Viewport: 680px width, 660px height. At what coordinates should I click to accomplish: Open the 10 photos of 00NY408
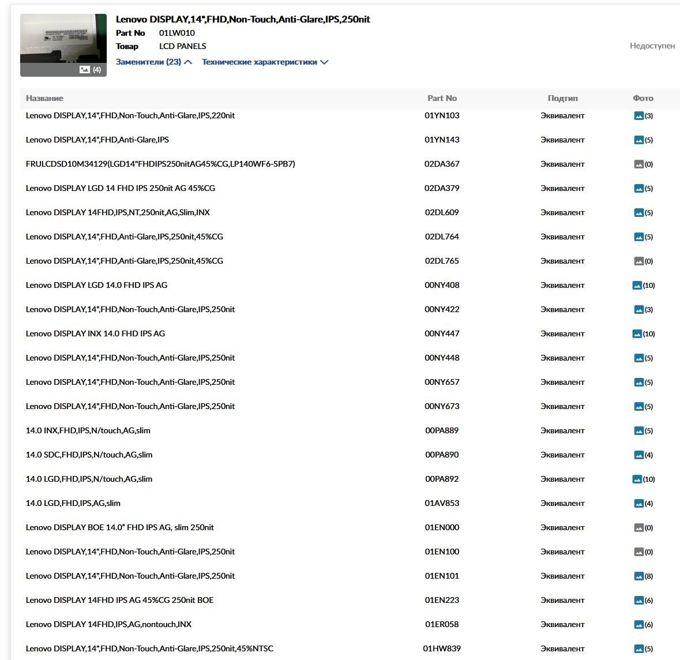point(637,286)
